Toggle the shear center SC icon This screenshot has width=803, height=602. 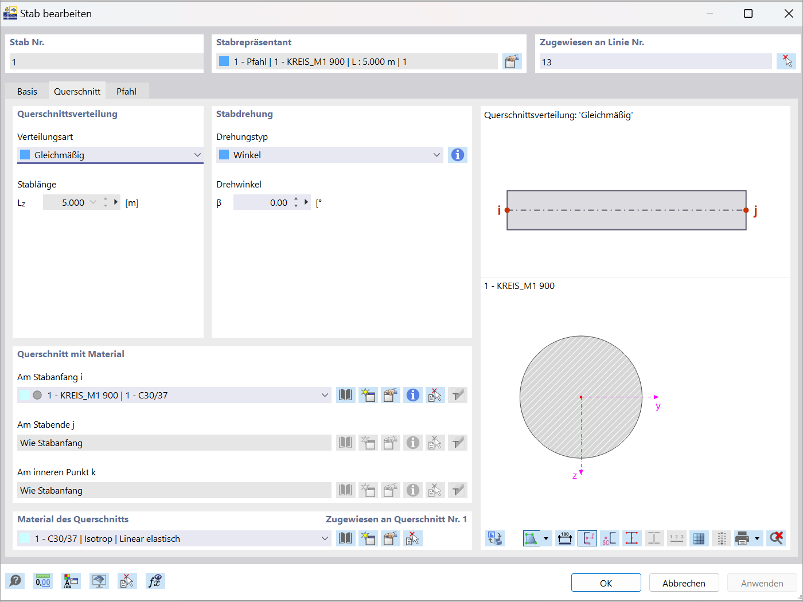pos(610,538)
